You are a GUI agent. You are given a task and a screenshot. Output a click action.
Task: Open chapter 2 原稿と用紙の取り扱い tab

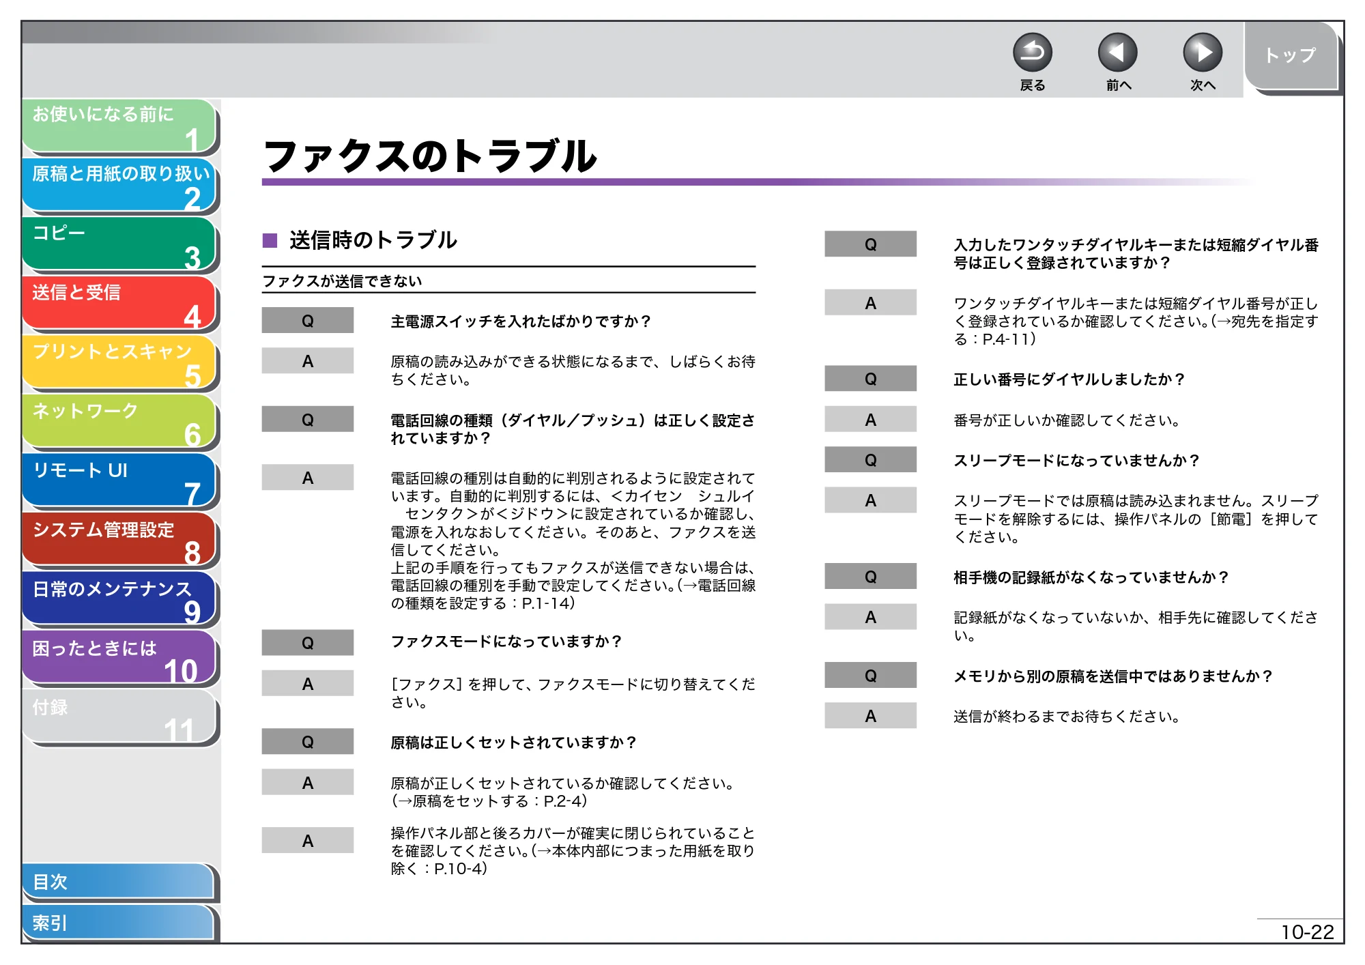[x=119, y=185]
